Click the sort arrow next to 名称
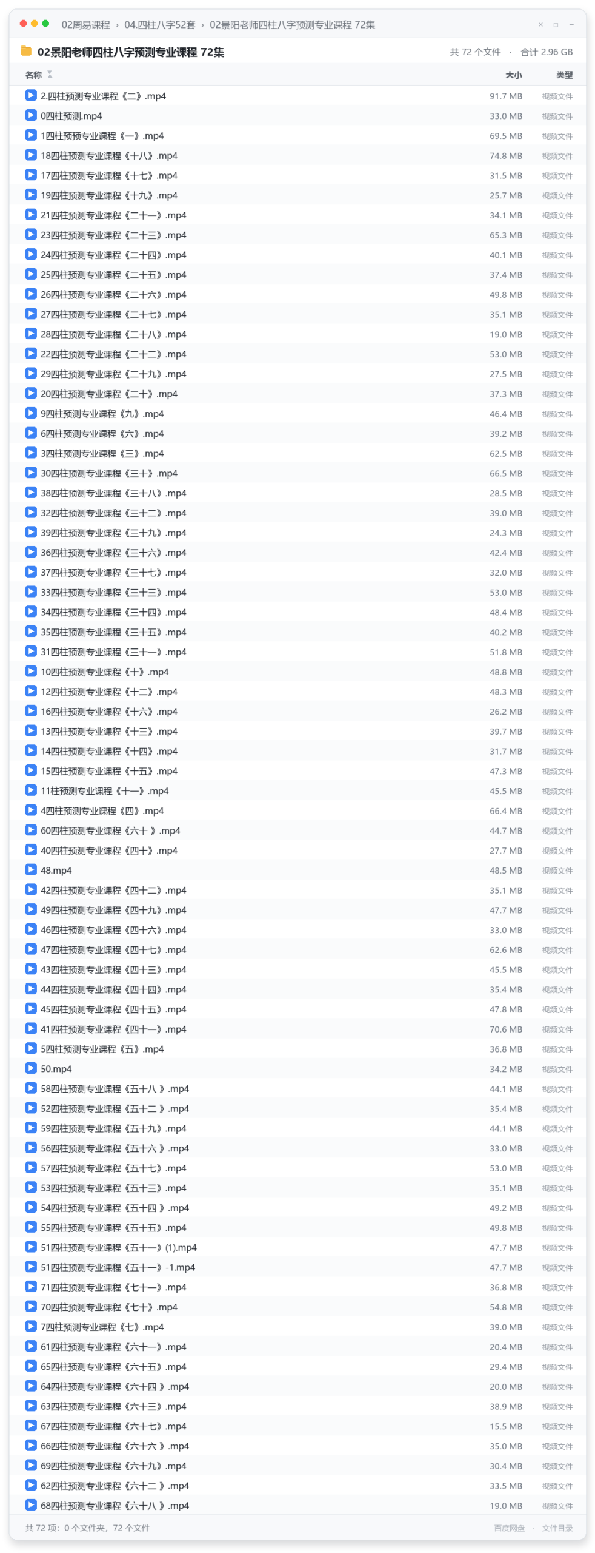This screenshot has width=595, height=1553. click(x=50, y=75)
